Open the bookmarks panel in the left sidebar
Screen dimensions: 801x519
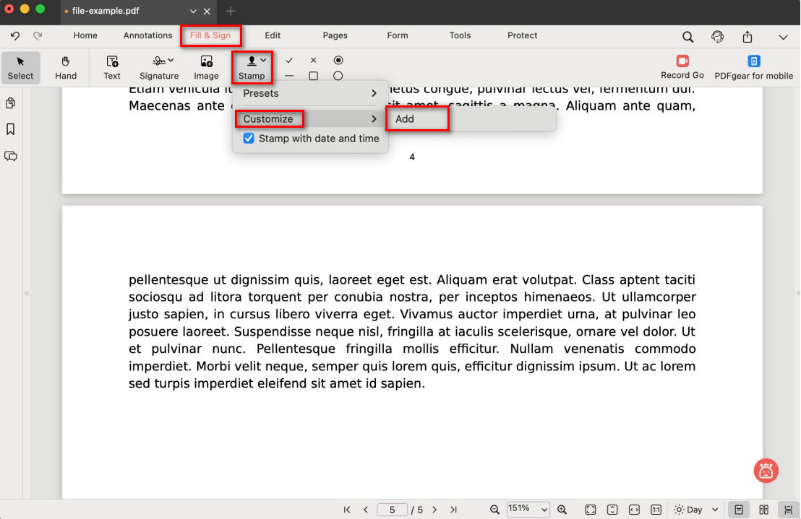[x=11, y=129]
